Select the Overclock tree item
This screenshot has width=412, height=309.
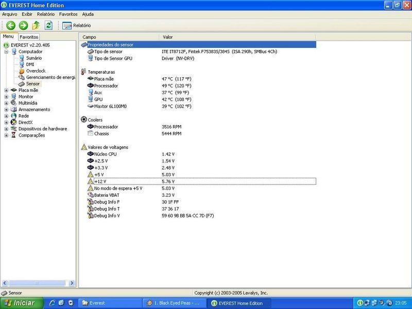pos(36,71)
